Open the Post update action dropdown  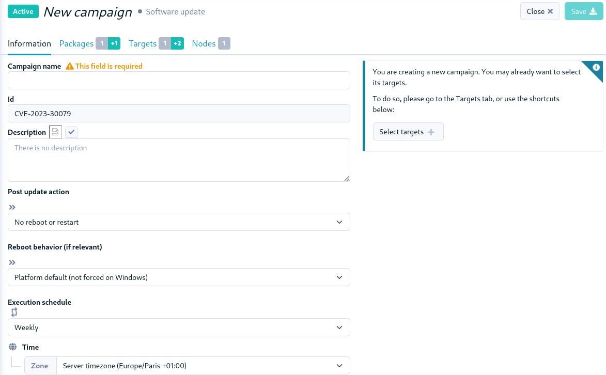(x=179, y=222)
